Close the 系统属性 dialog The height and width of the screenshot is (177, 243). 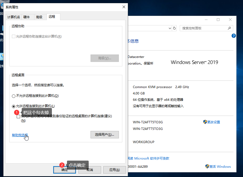point(124,7)
